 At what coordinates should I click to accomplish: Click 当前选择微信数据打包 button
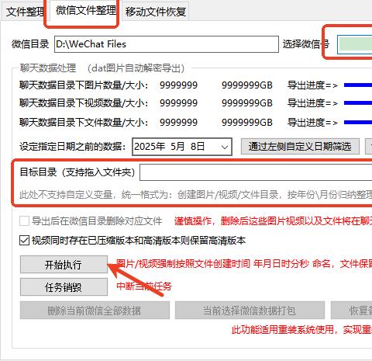pos(250,310)
